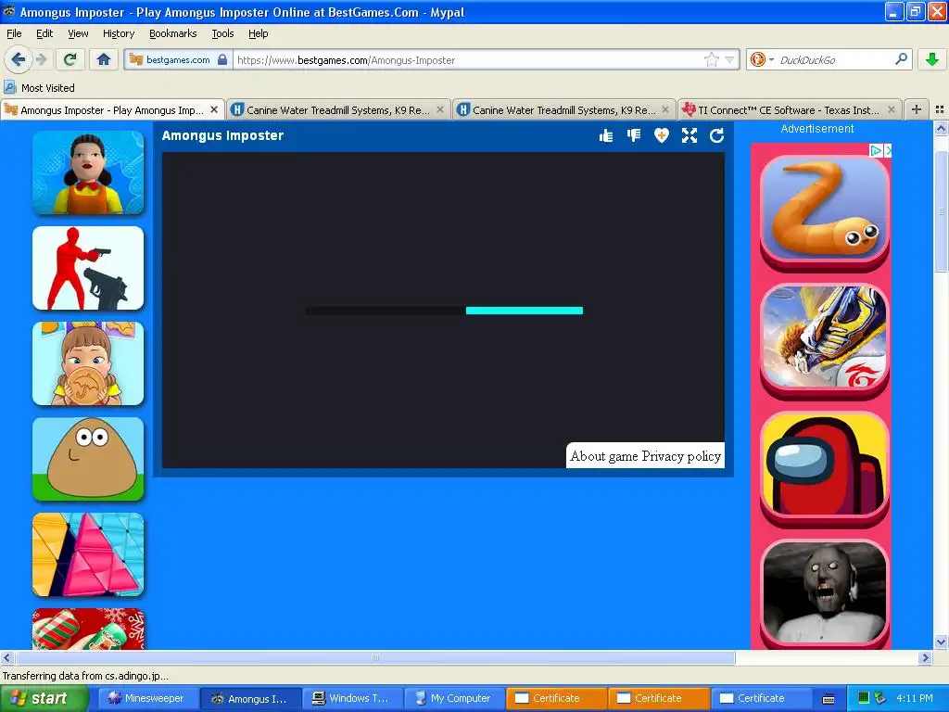Click the vertical scrollbar down arrow
The height and width of the screenshot is (712, 949).
941,642
